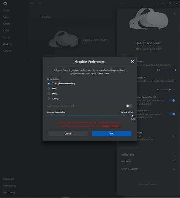This screenshot has height=198, width=180.
Task: Click the Learn More link
Action: (x=103, y=74)
